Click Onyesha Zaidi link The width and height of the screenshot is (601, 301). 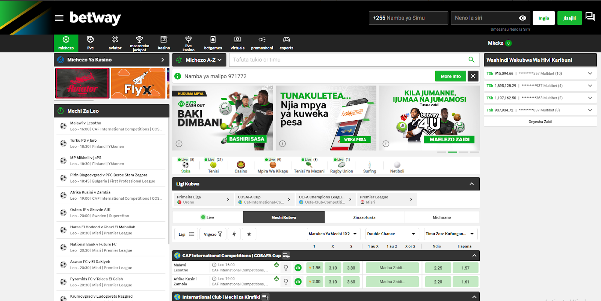tap(540, 122)
